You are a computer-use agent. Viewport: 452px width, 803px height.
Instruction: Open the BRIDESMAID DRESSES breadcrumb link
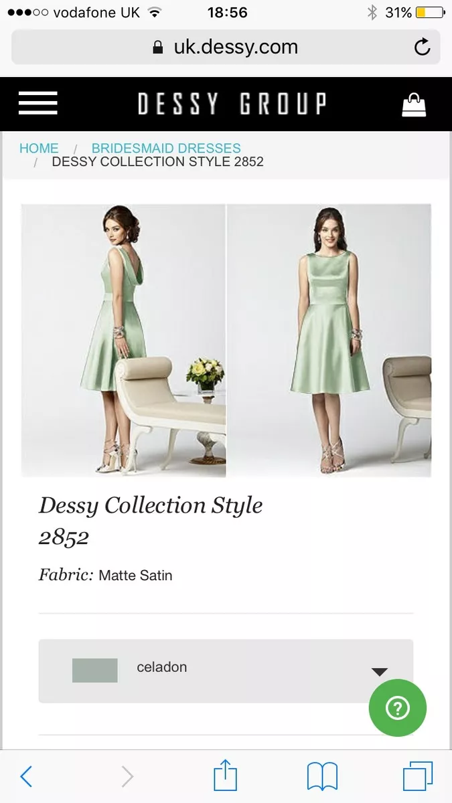coord(166,148)
